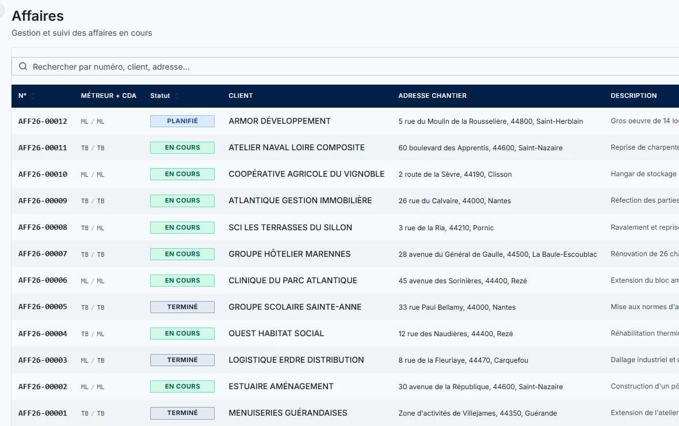679x426 pixels.
Task: Select client COOPÉRATIVE AGRICOLE DU VIGNOBLE
Action: [x=307, y=174]
